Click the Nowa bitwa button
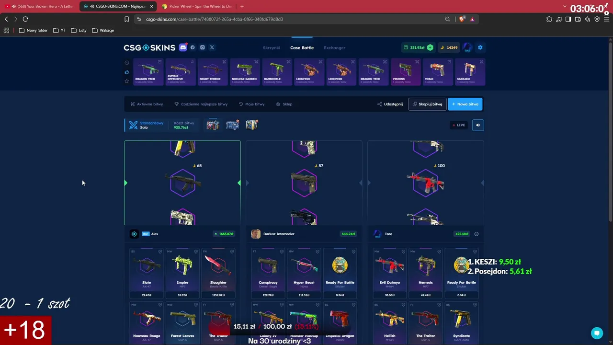The width and height of the screenshot is (613, 345). [x=465, y=104]
